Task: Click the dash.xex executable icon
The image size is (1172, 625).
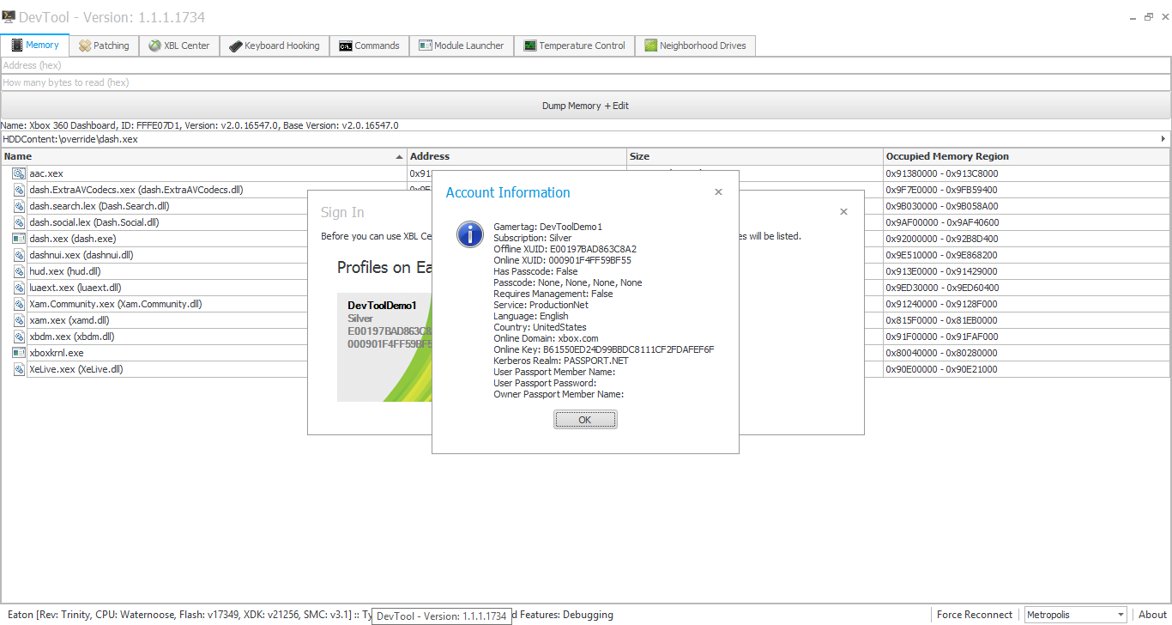Action: tap(19, 239)
